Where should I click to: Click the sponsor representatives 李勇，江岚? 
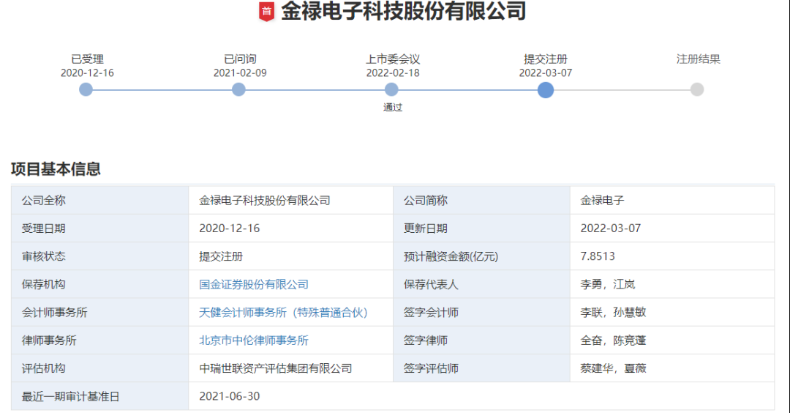(x=608, y=284)
